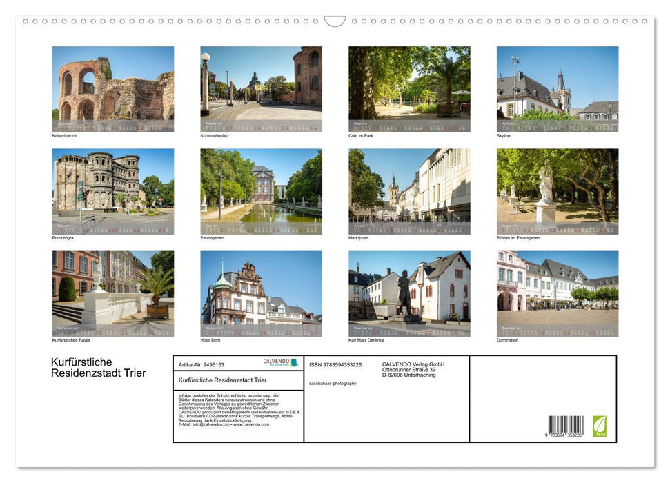Click the 'Palastgarten' caption
This screenshot has height=483, width=670.
click(212, 238)
